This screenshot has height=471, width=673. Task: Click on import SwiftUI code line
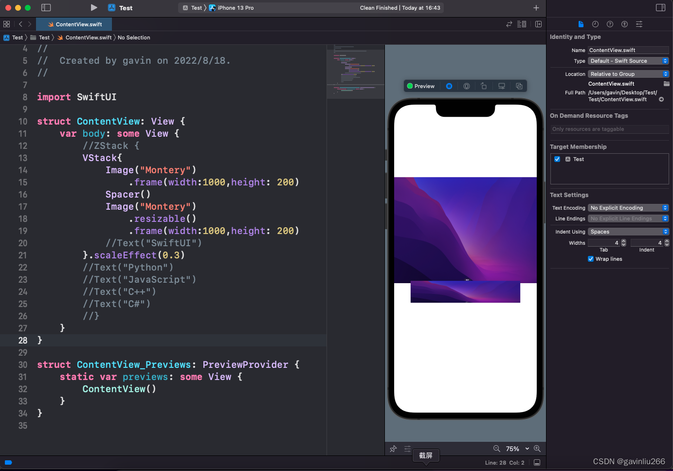coord(77,97)
